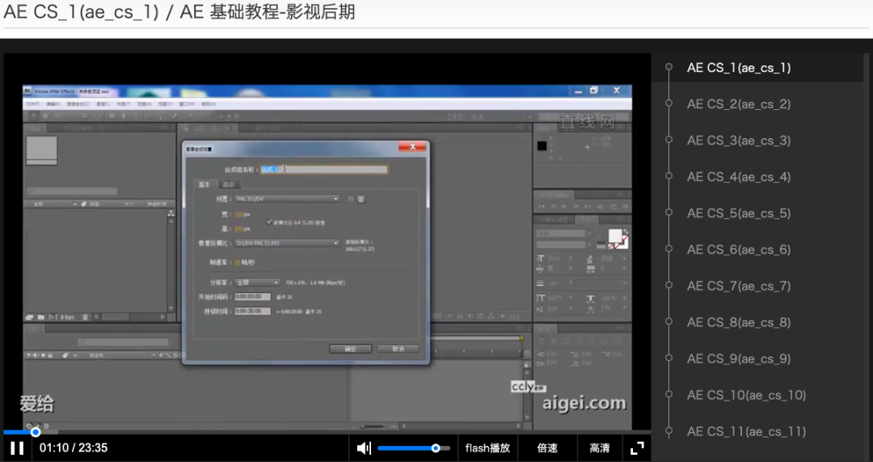Click the width value 720
This screenshot has height=462, width=873.
coord(238,214)
